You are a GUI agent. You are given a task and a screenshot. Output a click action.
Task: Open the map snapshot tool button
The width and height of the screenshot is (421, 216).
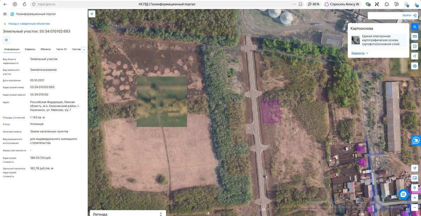(415, 178)
